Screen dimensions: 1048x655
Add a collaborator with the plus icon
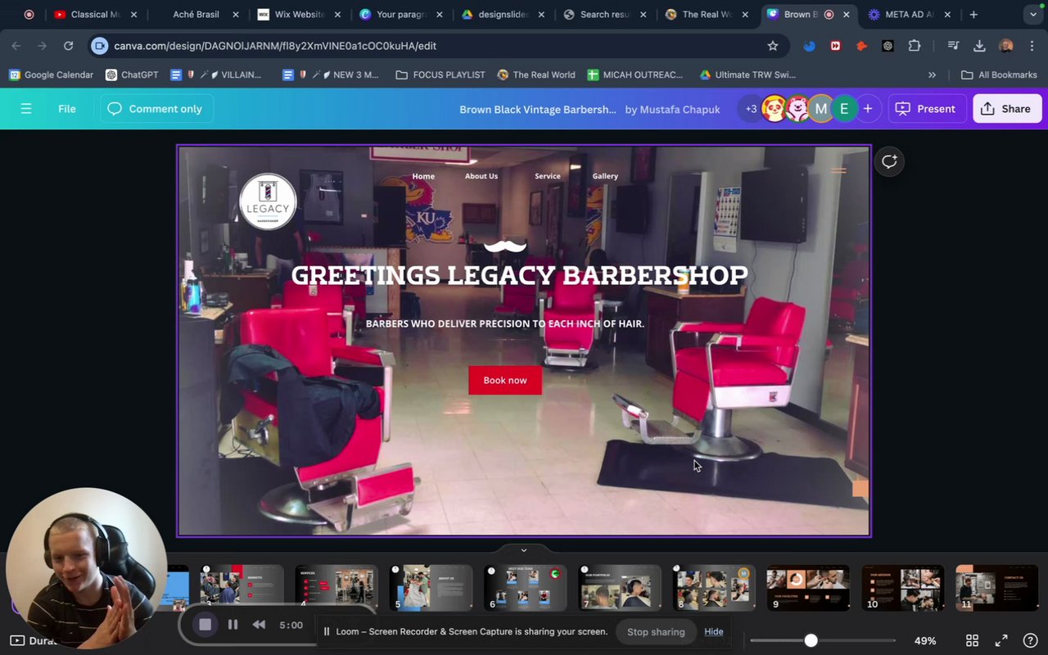(x=867, y=109)
